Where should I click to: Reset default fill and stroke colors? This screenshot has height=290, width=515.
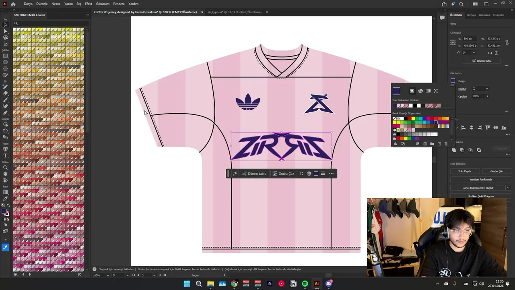click(3, 206)
